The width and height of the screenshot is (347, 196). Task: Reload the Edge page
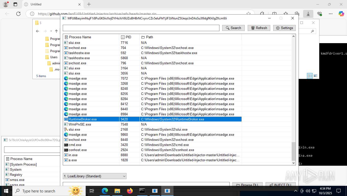(18, 14)
